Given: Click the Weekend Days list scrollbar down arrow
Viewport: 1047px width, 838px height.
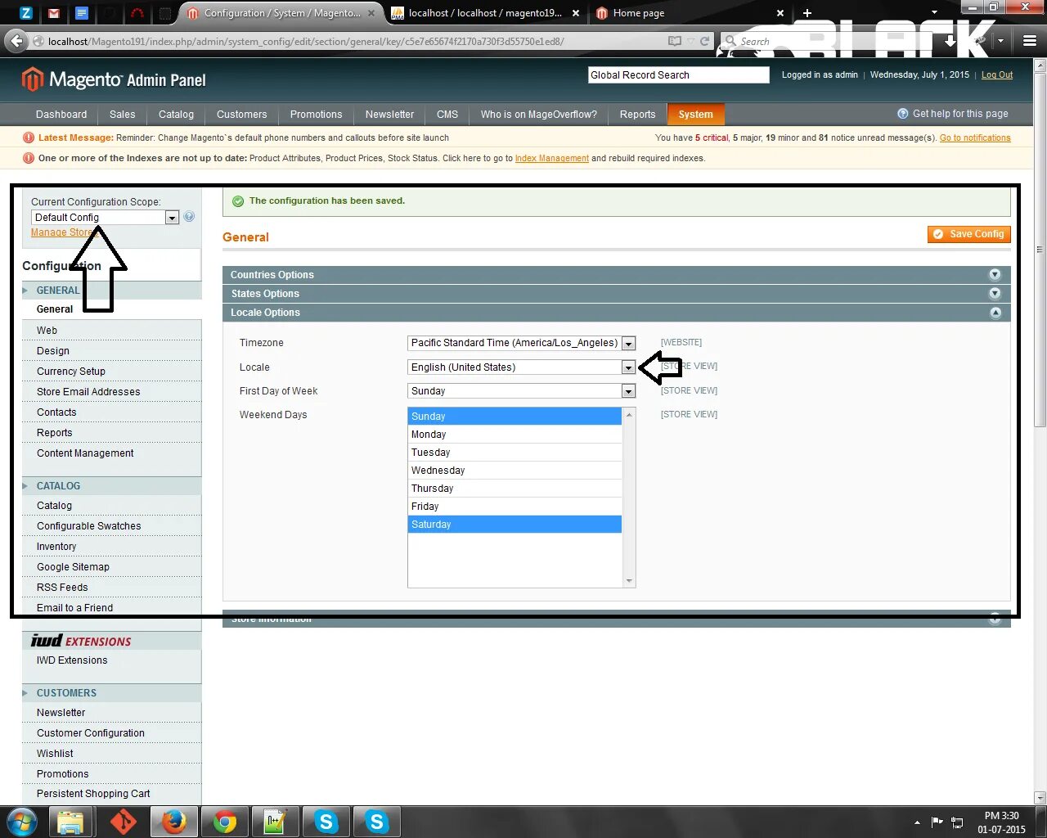Looking at the screenshot, I should click(x=629, y=581).
